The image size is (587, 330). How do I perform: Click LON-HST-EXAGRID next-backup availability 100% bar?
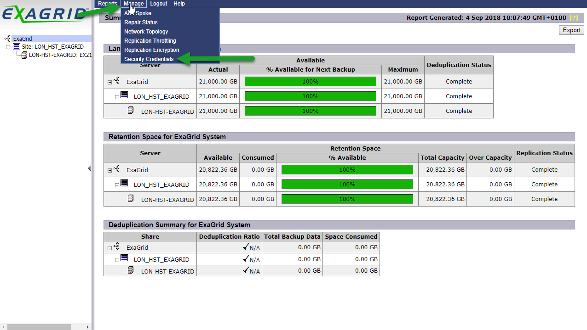pos(311,111)
